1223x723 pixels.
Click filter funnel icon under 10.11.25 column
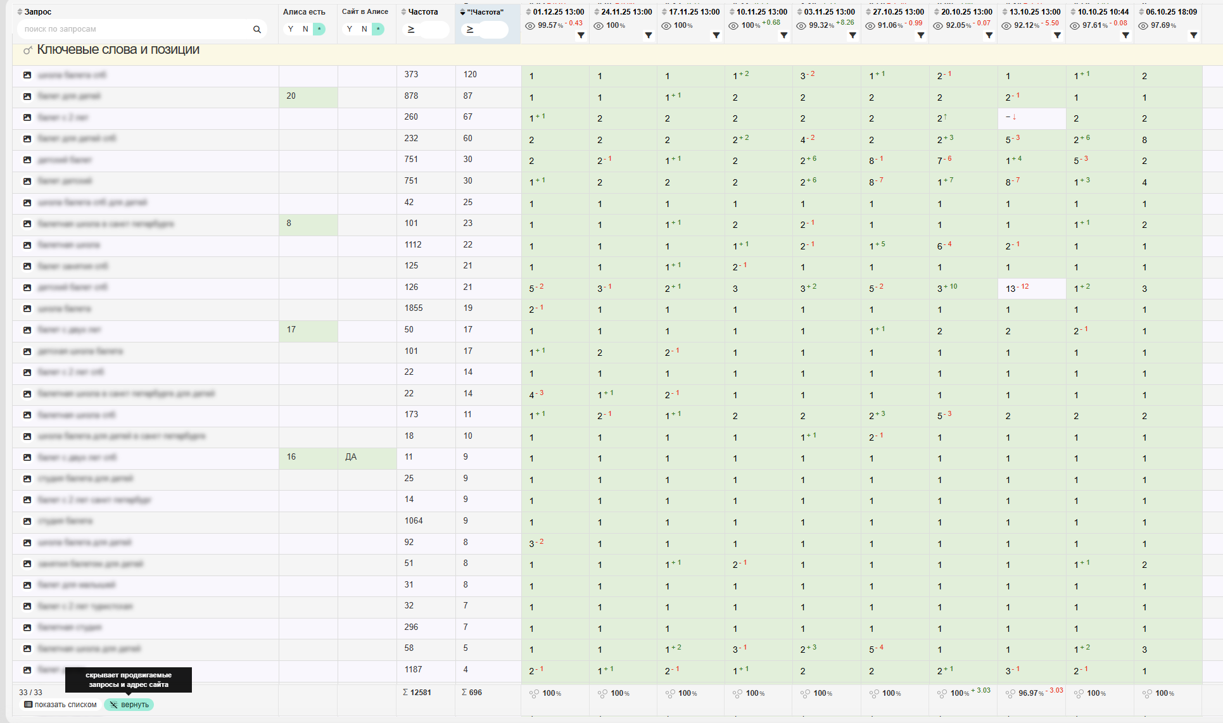(x=783, y=35)
